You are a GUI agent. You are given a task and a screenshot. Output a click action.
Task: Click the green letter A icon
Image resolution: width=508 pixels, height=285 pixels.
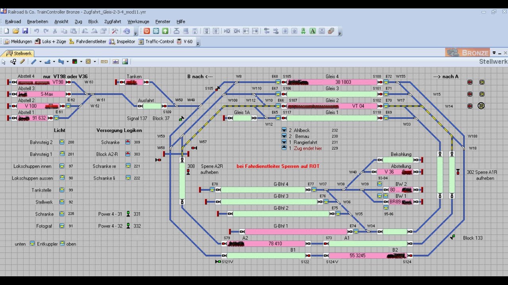pyautogui.click(x=312, y=31)
